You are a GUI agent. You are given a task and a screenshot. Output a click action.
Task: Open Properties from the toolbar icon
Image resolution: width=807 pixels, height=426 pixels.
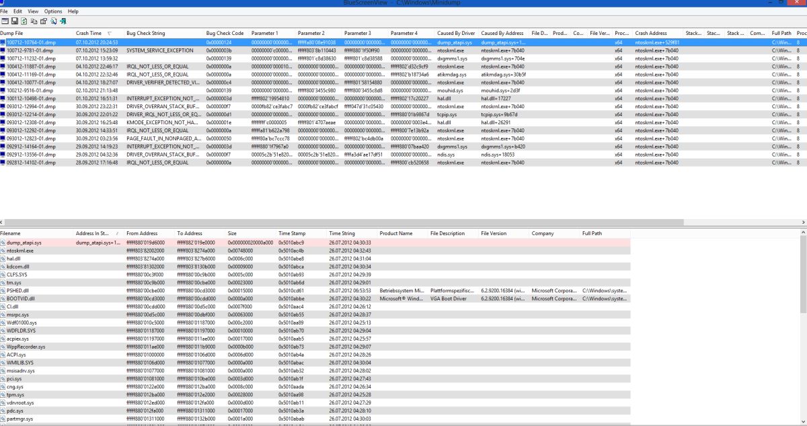tap(44, 21)
